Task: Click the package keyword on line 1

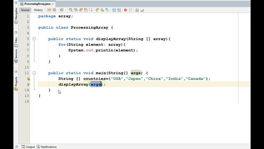Action: [47, 16]
